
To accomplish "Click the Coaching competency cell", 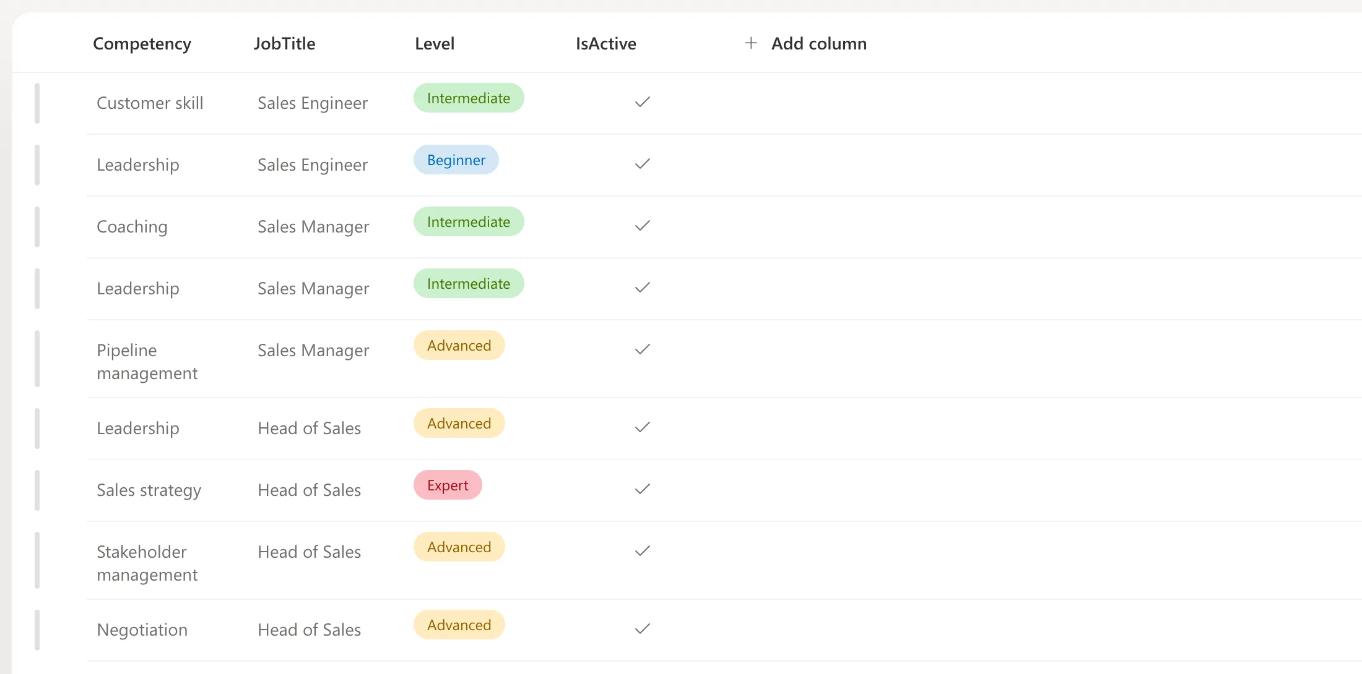I will [132, 227].
